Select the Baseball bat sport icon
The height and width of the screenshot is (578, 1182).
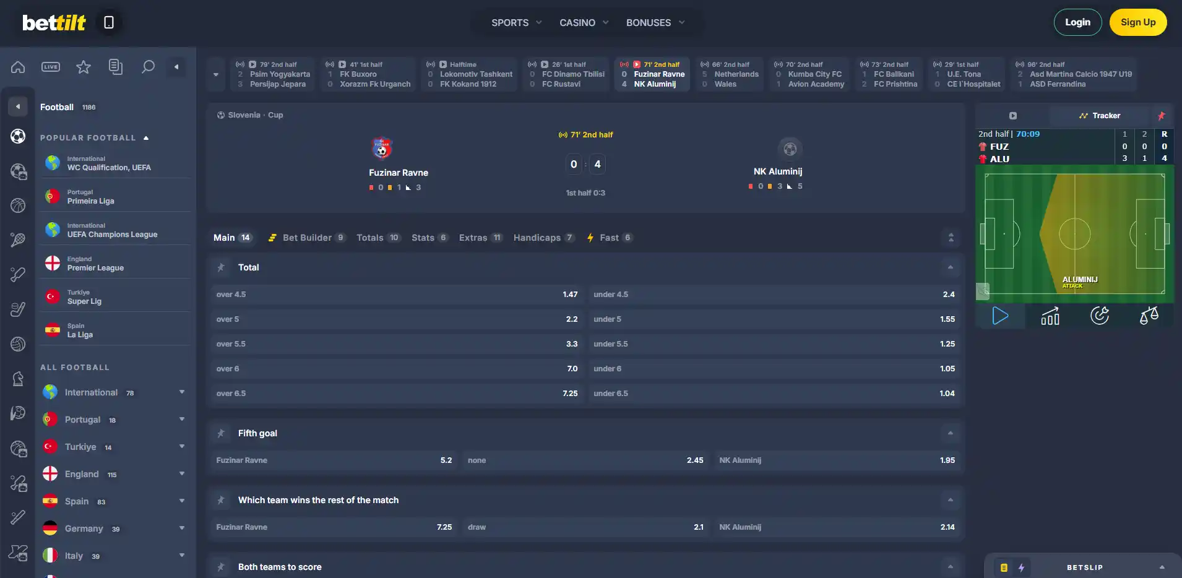(18, 517)
